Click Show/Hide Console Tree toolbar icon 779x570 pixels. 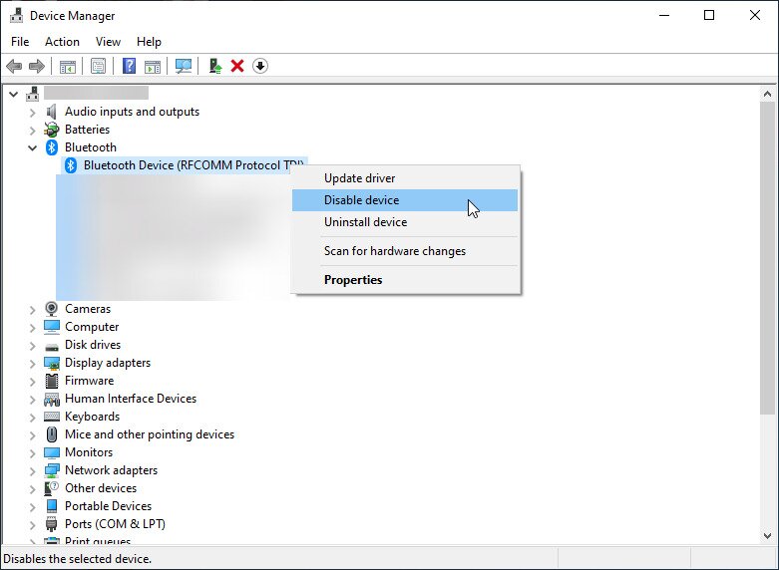pyautogui.click(x=68, y=66)
